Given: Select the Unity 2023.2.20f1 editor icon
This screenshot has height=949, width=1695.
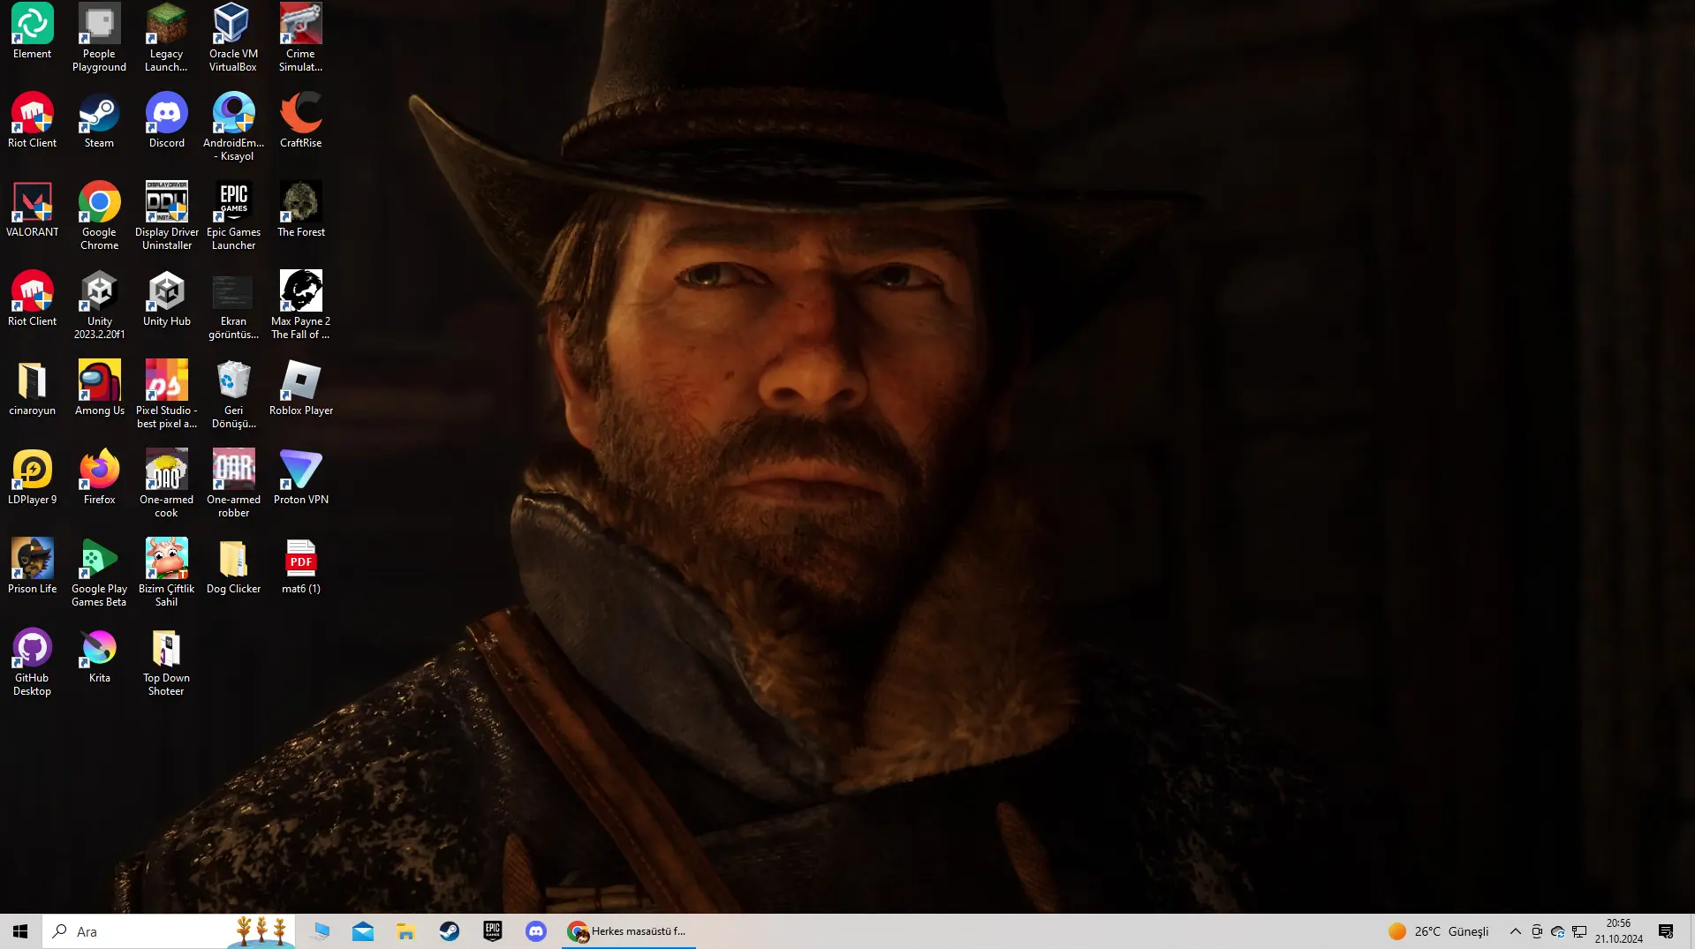Looking at the screenshot, I should [99, 305].
